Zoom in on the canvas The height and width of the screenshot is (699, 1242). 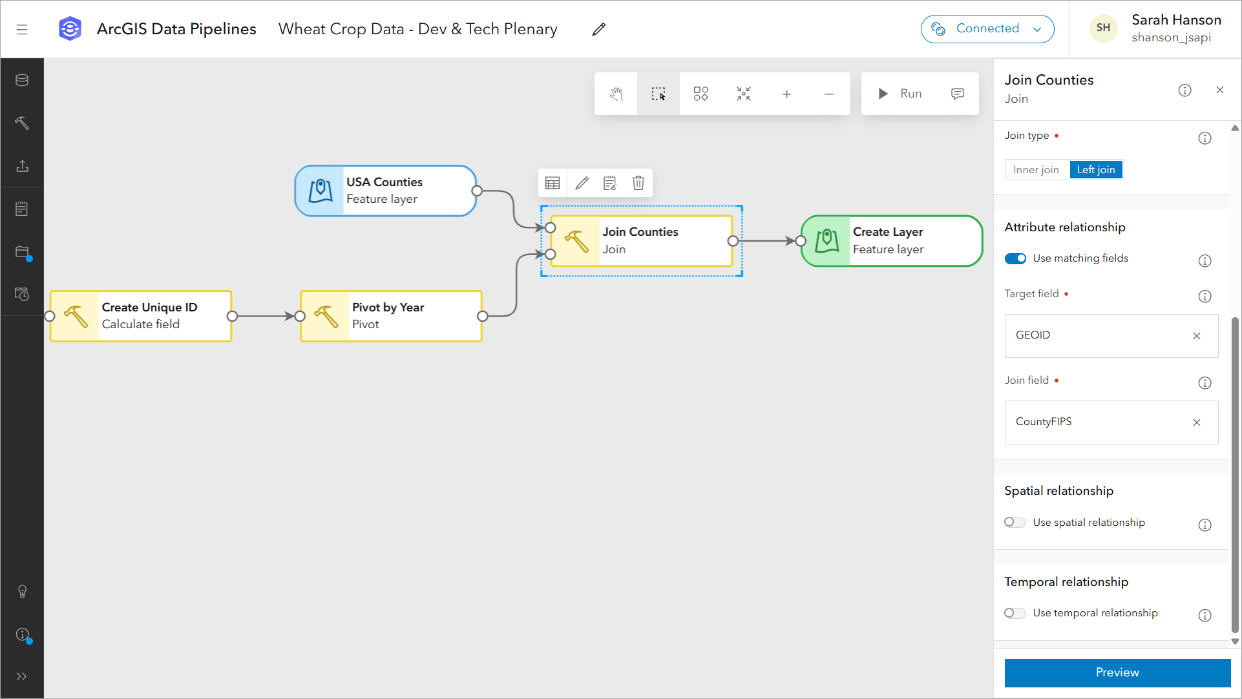[786, 94]
